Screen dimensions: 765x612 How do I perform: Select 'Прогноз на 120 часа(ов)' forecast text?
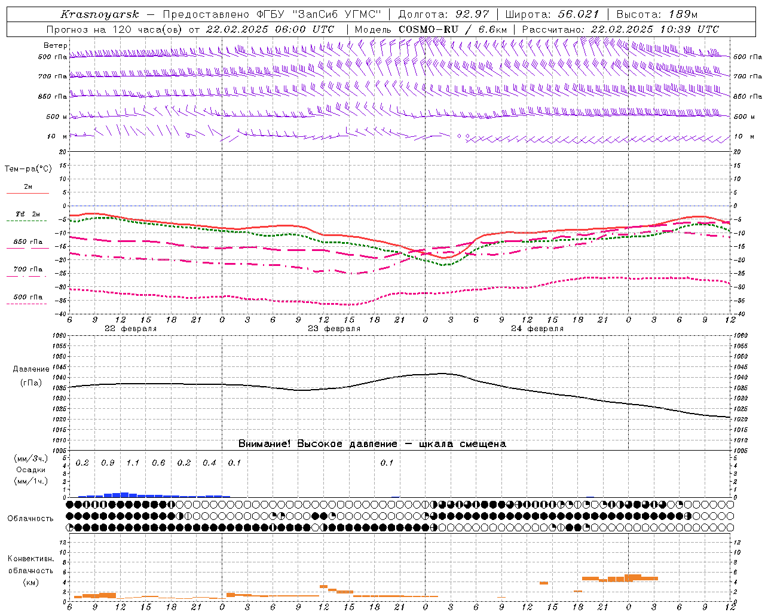coord(115,29)
